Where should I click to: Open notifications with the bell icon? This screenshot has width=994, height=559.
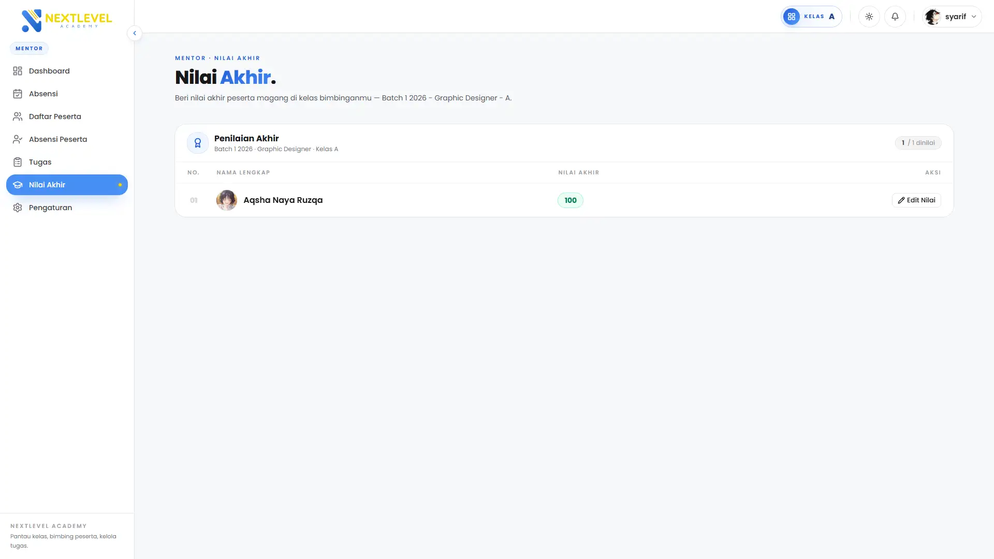tap(895, 17)
